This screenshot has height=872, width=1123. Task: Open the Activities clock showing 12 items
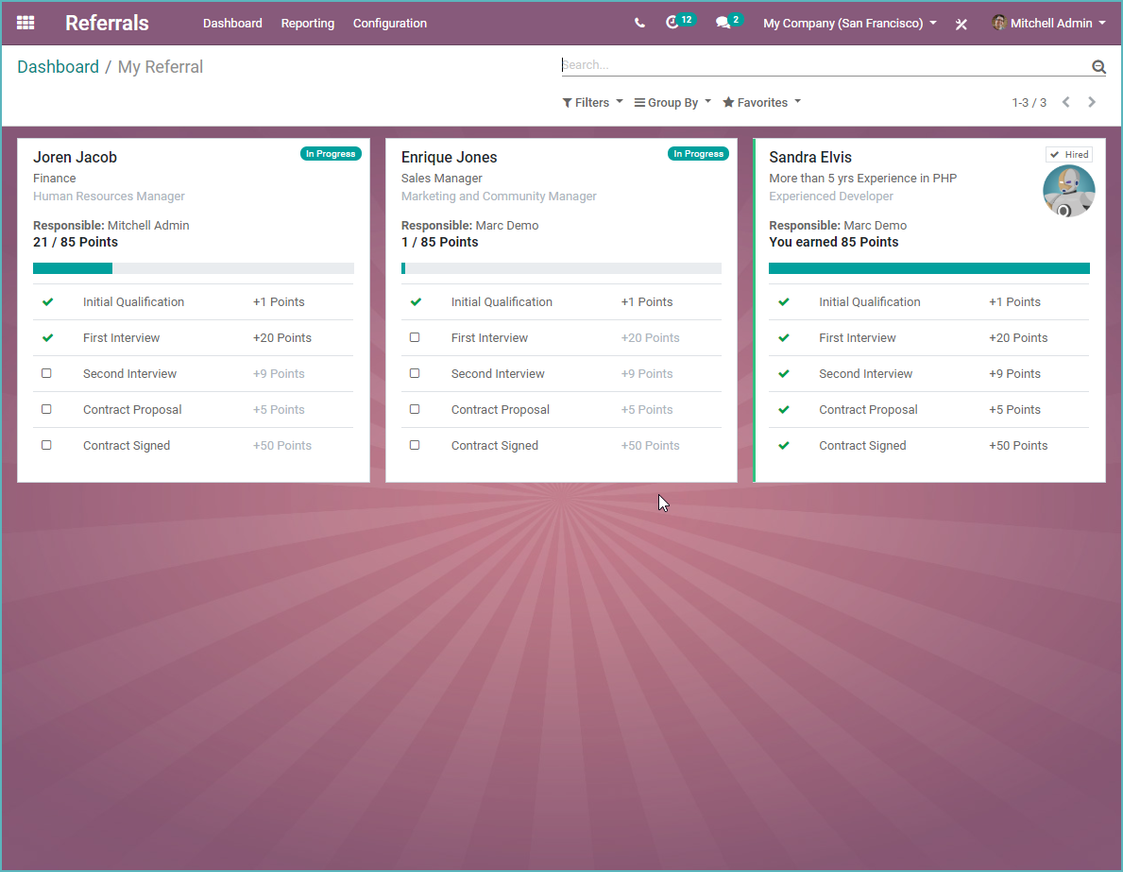click(x=674, y=22)
